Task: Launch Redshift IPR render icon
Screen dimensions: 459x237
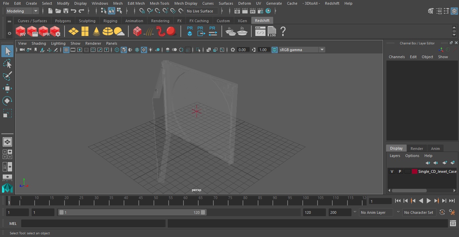Action: click(x=44, y=32)
